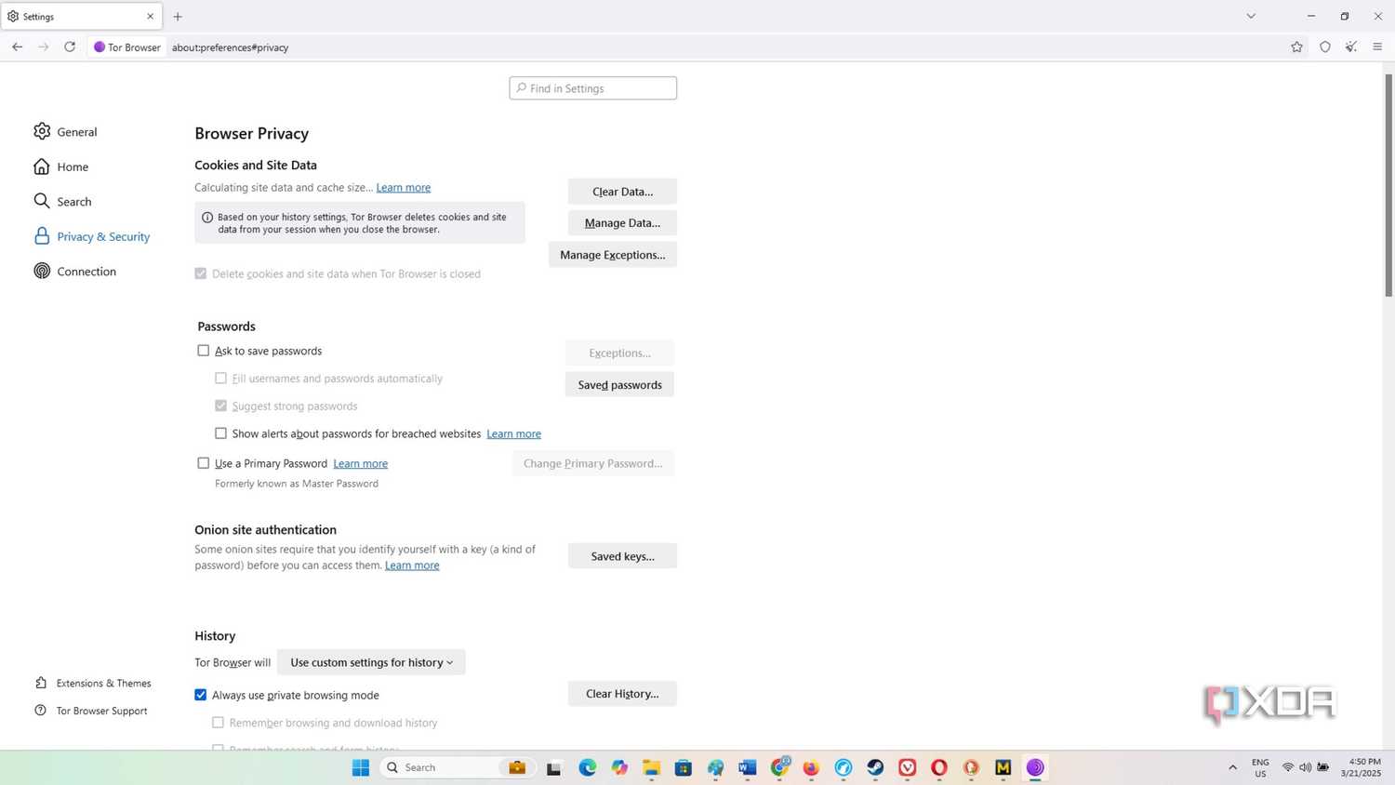Screen dimensions: 1395x785
Task: Open Vivaldi browser from taskbar
Action: (x=908, y=767)
